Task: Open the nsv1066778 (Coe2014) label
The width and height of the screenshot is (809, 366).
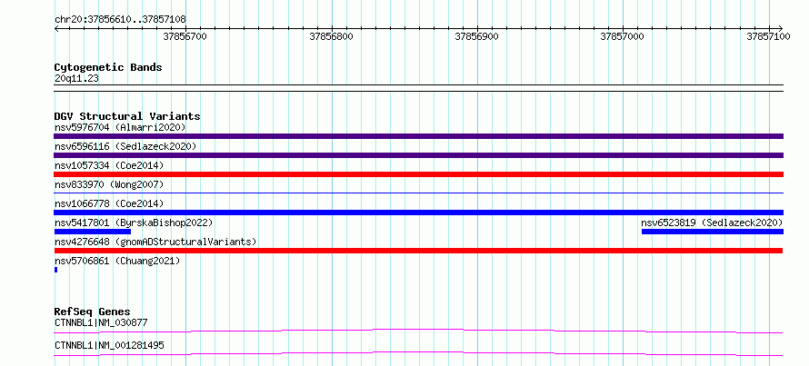Action: coord(109,203)
